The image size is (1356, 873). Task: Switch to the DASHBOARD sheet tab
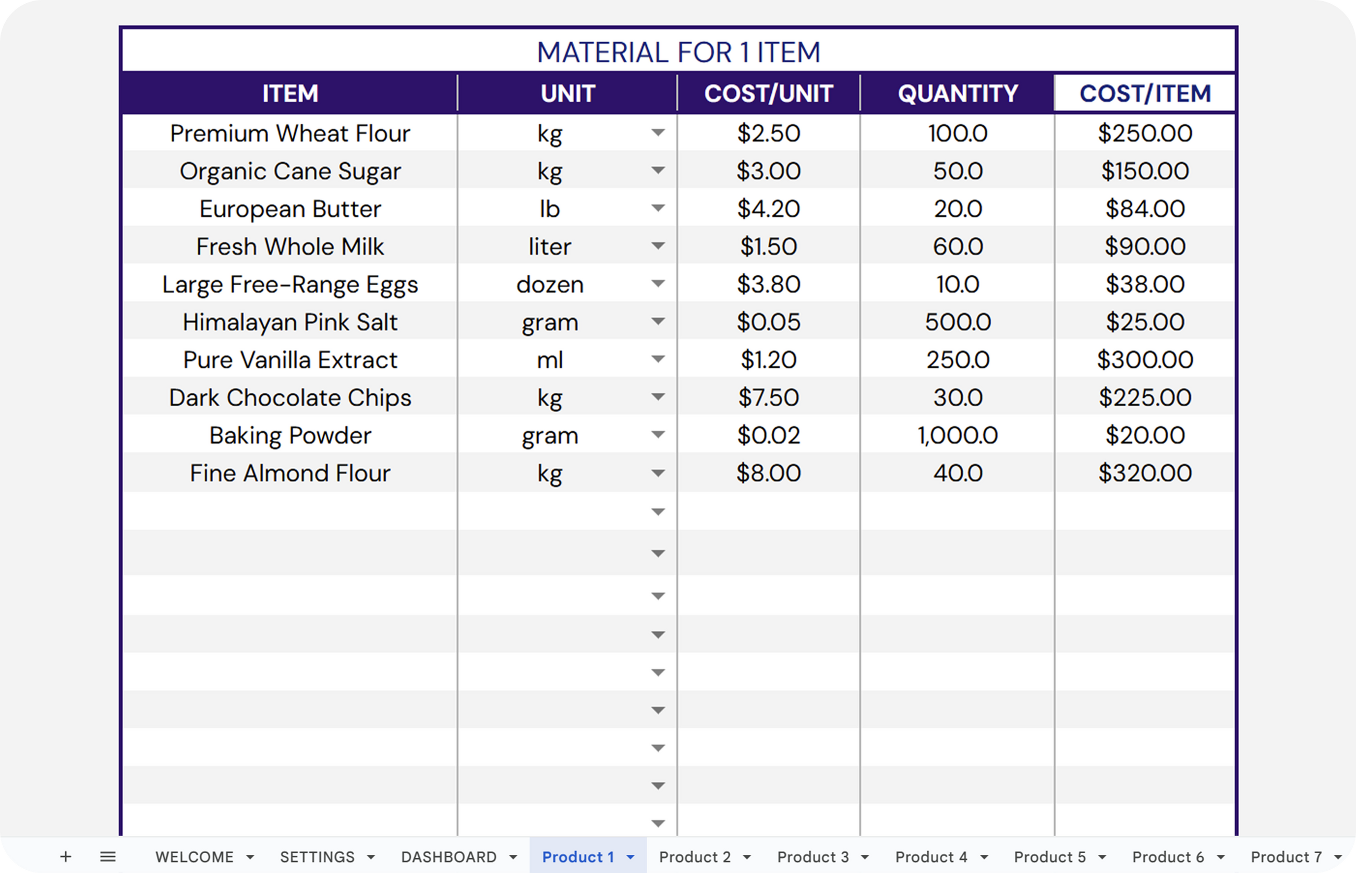tap(449, 856)
